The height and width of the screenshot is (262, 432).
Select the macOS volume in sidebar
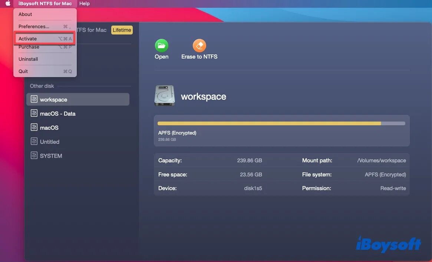[78, 127]
